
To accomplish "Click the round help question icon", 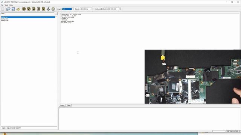I will (53, 9).
